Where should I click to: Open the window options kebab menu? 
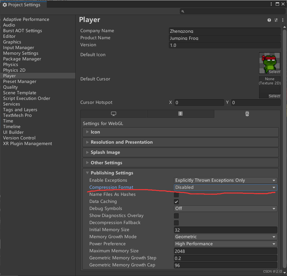[x=271, y=4]
